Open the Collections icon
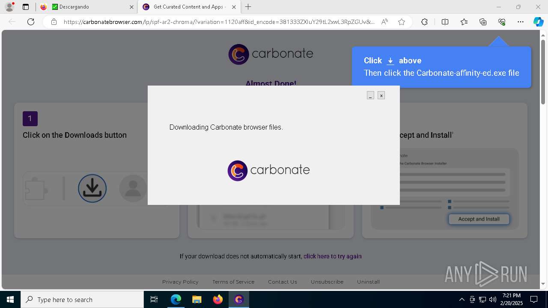The width and height of the screenshot is (548, 308). [483, 22]
